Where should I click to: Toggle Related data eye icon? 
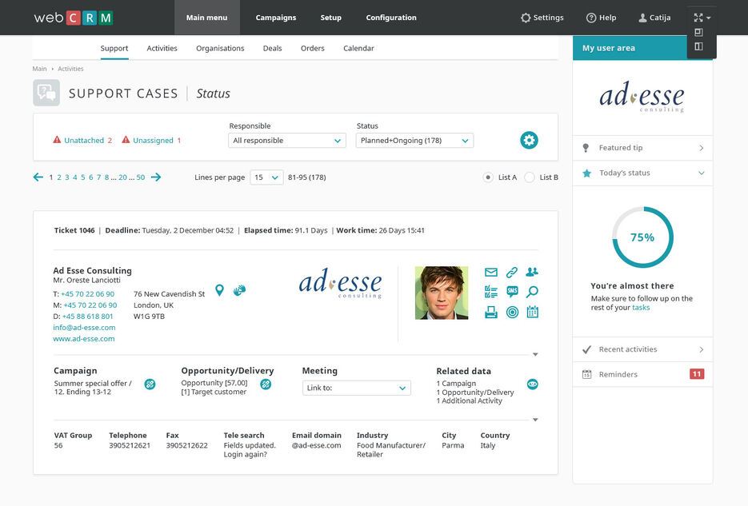click(x=532, y=384)
